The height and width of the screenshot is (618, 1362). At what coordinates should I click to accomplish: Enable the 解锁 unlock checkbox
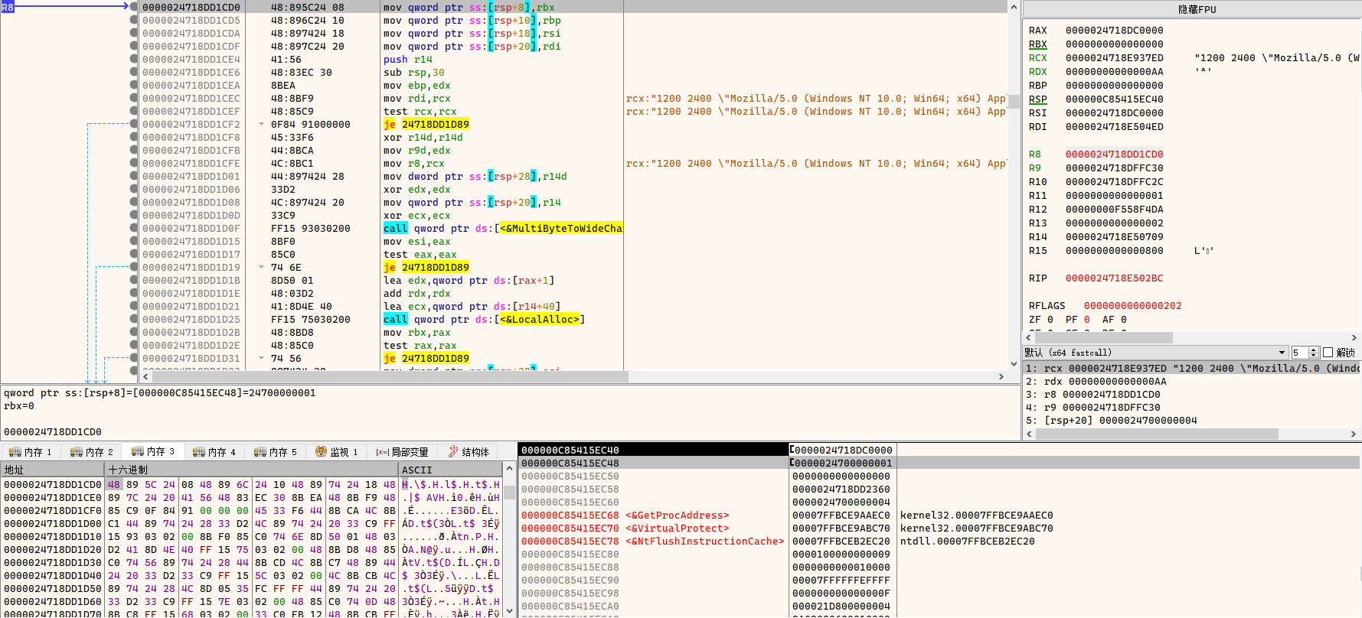click(1328, 353)
